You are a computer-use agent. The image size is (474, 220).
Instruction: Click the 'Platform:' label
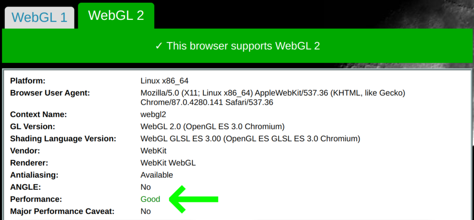click(x=28, y=81)
